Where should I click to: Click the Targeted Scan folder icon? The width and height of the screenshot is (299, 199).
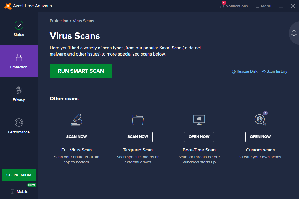click(x=138, y=120)
